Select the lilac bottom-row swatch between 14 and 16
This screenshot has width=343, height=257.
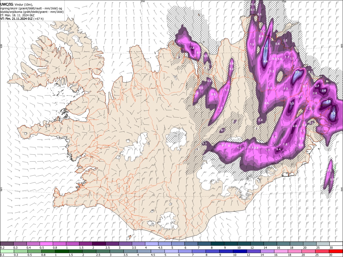tap(267, 251)
